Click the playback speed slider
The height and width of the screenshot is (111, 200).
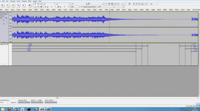tap(153, 4)
